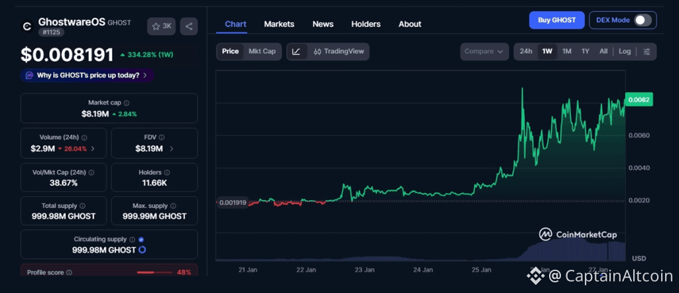Click the AI icon in price-up banner
The image size is (679, 293).
coord(29,76)
